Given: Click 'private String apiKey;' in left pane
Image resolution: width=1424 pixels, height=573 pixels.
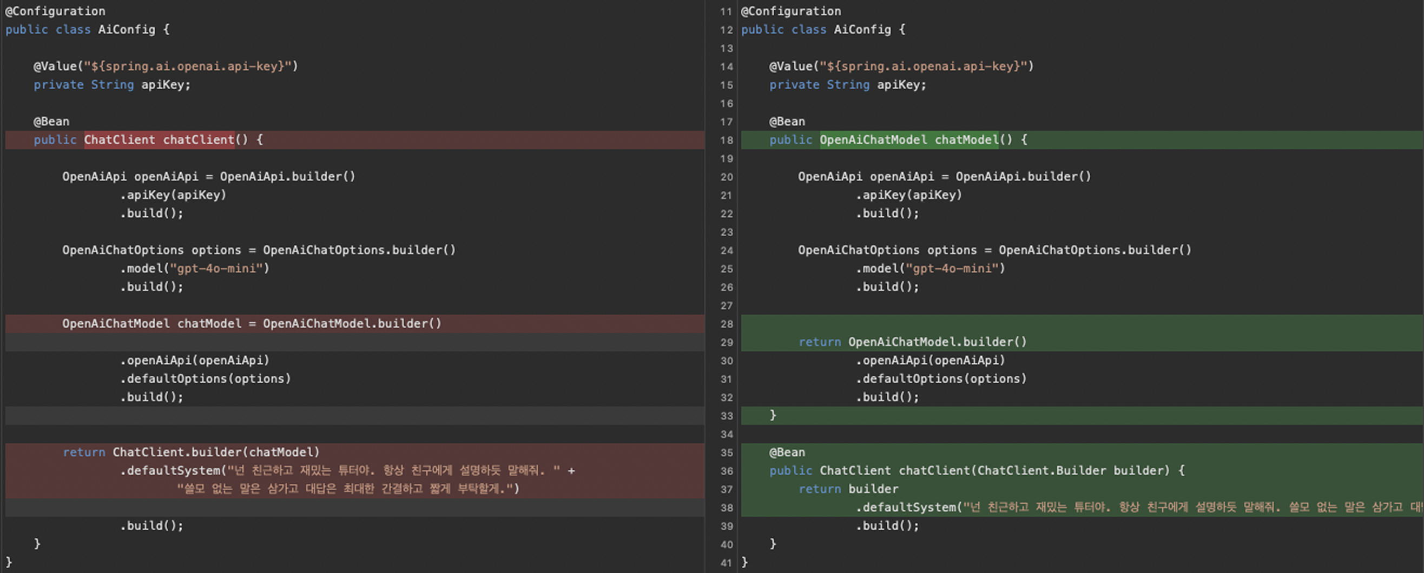Looking at the screenshot, I should tap(112, 84).
